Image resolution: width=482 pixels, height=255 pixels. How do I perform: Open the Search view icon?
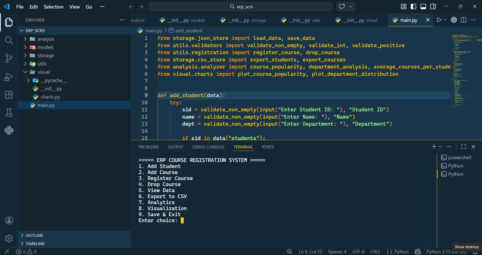click(x=9, y=40)
